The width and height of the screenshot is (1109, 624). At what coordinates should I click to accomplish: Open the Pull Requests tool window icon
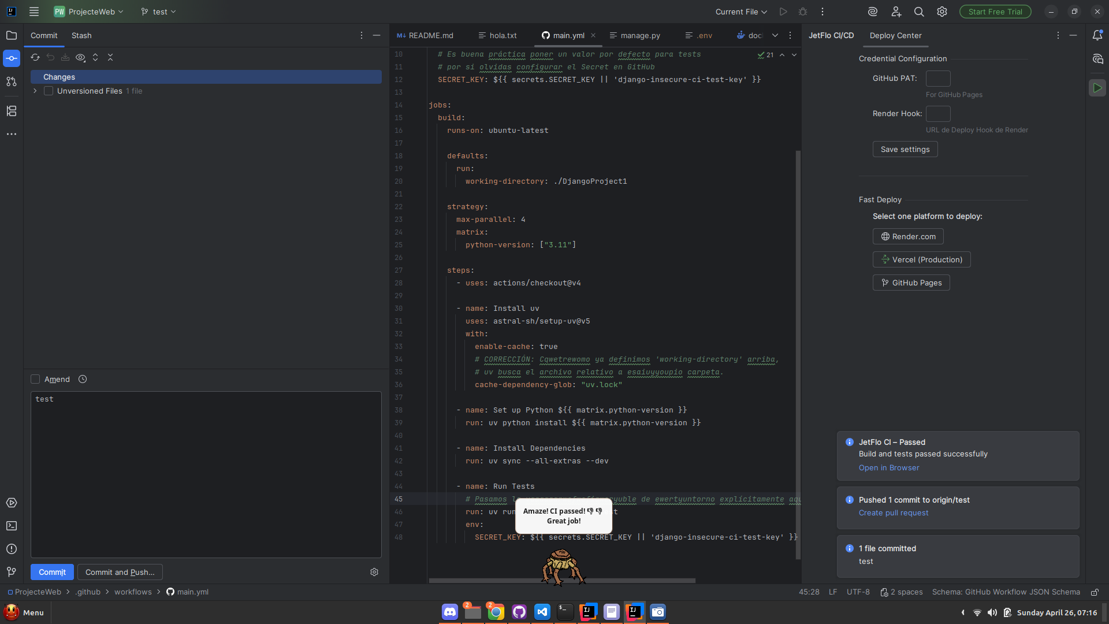12,81
